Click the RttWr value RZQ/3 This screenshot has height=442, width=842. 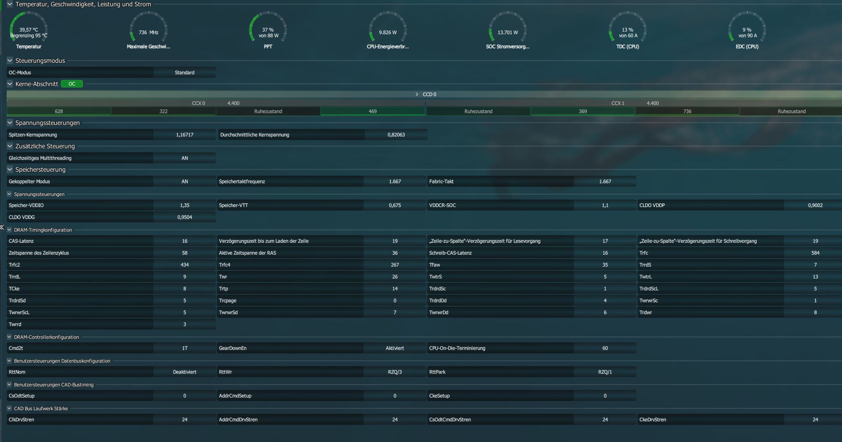[395, 372]
